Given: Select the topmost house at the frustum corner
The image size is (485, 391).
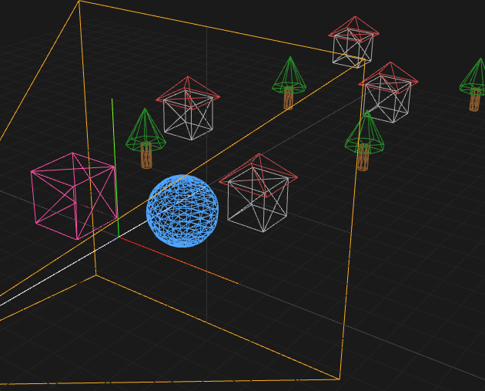Looking at the screenshot, I should (x=353, y=42).
